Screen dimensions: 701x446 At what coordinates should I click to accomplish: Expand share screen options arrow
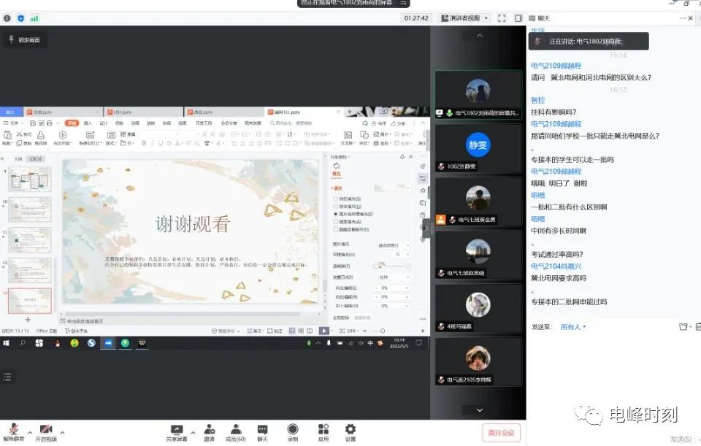tap(193, 432)
